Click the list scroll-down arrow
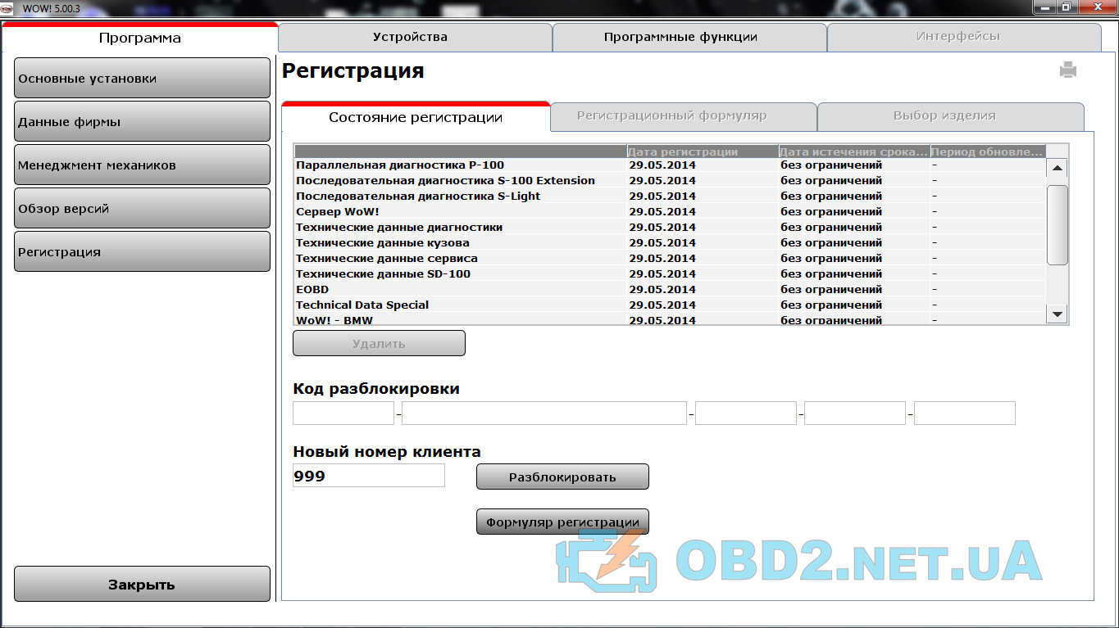1119x628 pixels. pyautogui.click(x=1058, y=314)
